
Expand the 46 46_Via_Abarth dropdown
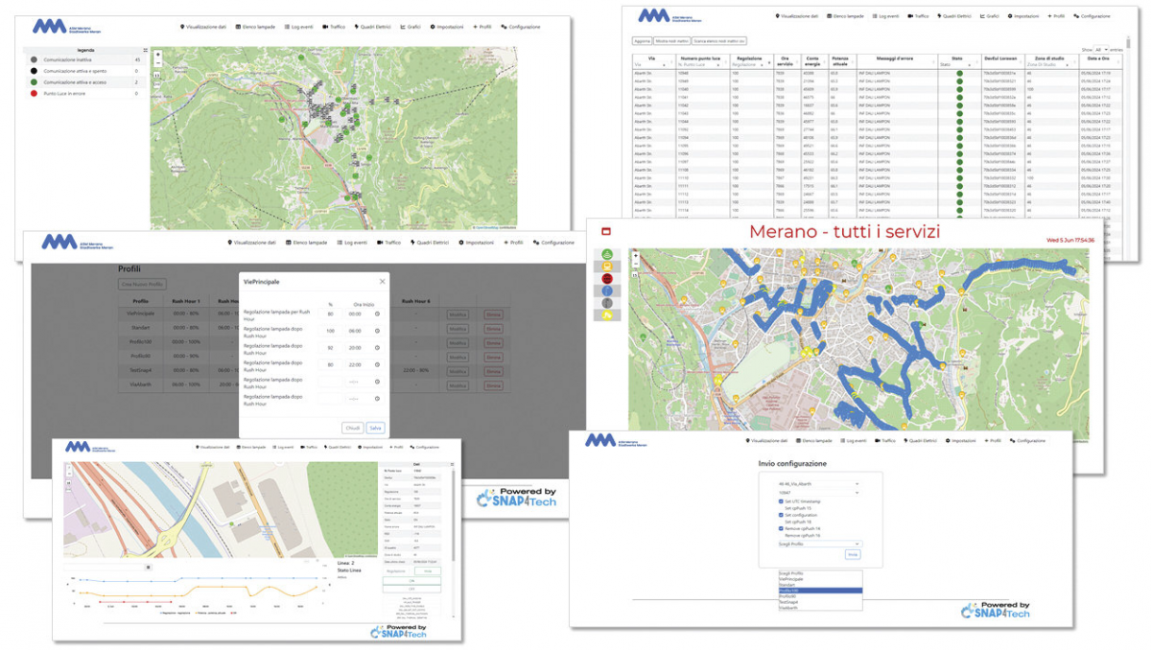818,484
